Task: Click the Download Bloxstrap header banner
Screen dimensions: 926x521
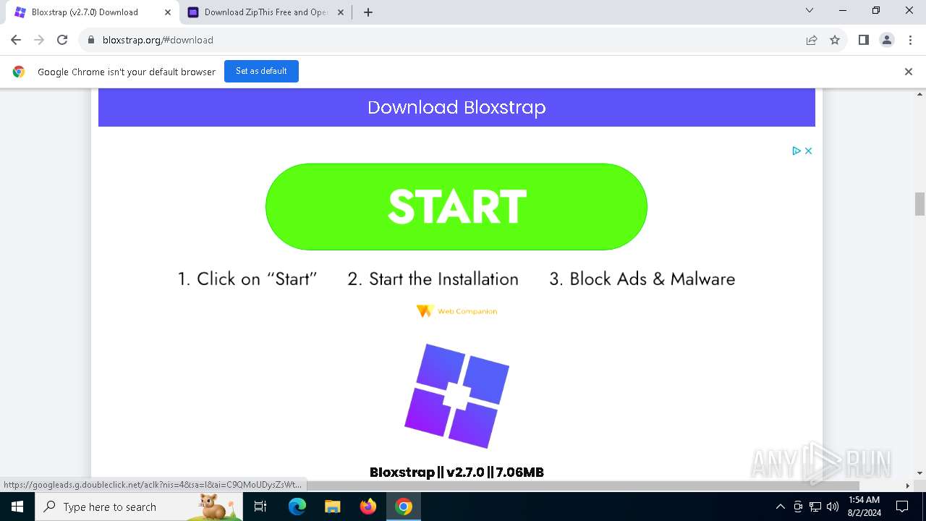Action: point(456,107)
